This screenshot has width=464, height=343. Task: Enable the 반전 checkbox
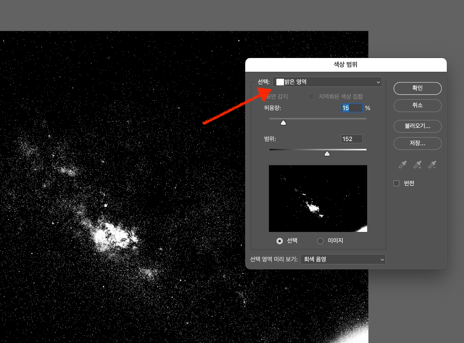[396, 183]
